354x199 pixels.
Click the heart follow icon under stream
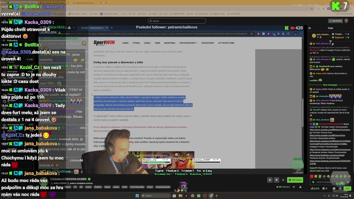tap(276, 180)
